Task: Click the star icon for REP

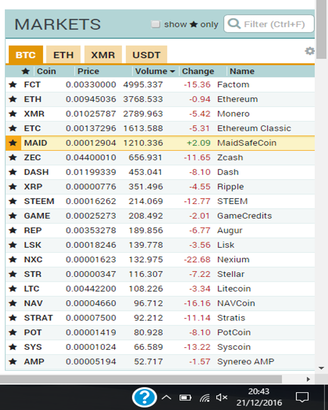Action: click(13, 231)
